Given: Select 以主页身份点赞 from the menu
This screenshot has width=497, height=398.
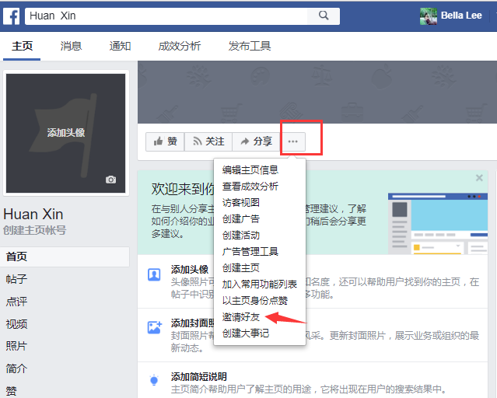Looking at the screenshot, I should coord(255,301).
